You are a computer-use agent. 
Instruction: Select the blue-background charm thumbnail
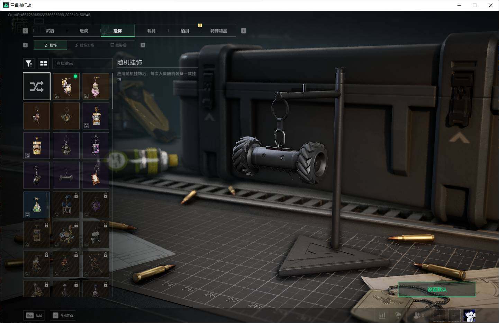[x=37, y=205]
